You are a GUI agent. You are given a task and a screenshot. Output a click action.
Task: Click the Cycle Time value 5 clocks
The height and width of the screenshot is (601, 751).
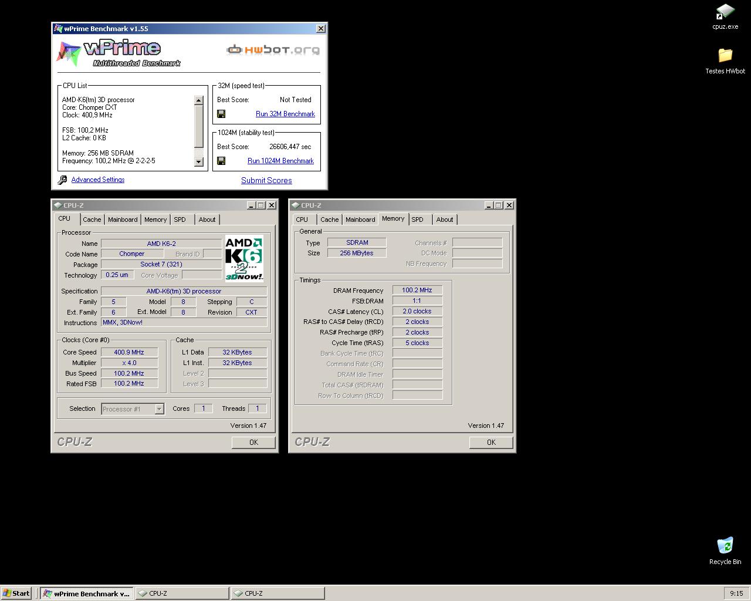pos(417,343)
